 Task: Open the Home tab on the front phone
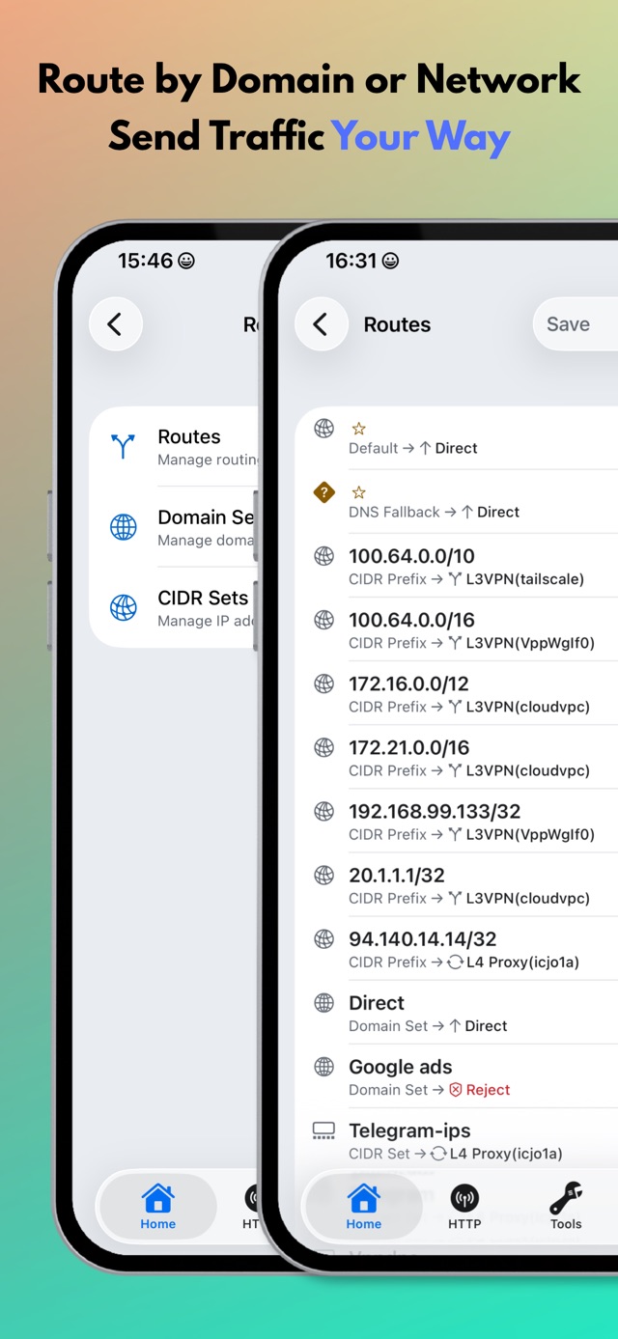364,1207
